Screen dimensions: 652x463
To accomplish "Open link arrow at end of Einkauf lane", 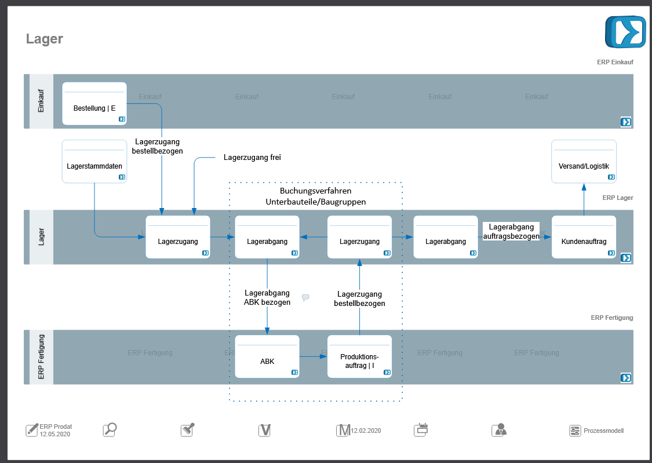I will [x=625, y=122].
